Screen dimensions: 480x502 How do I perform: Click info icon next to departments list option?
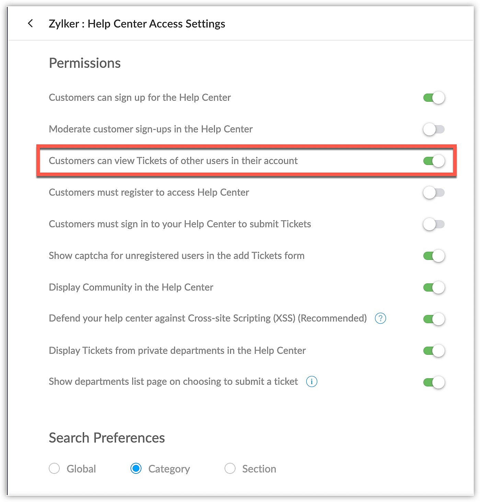coord(311,382)
